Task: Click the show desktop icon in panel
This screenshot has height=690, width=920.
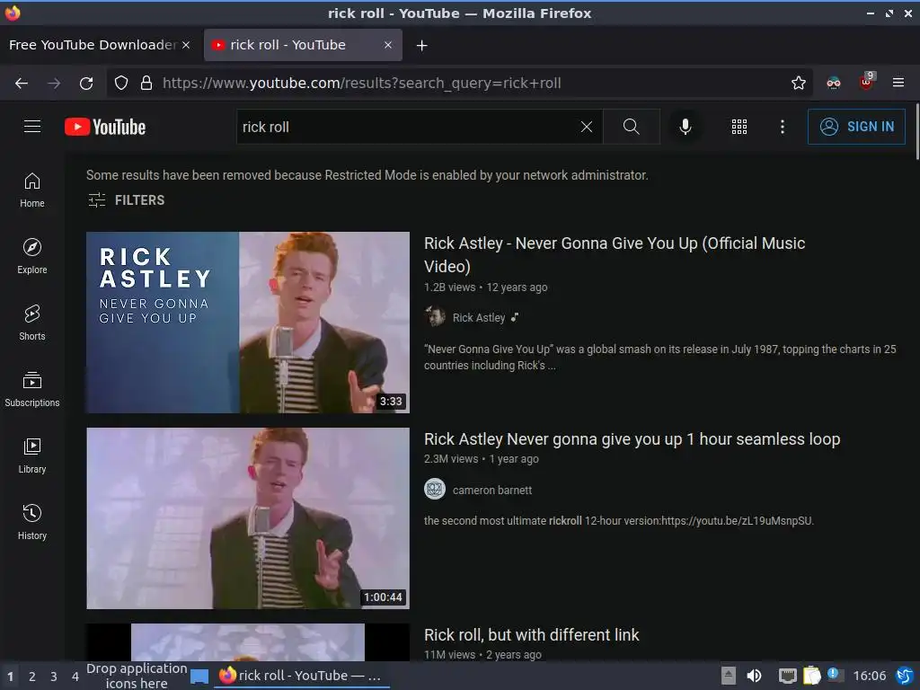Action: [x=199, y=676]
